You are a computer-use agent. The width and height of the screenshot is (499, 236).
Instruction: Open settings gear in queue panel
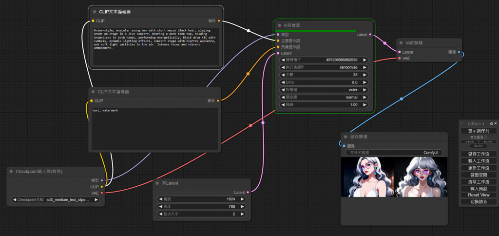tap(491, 123)
